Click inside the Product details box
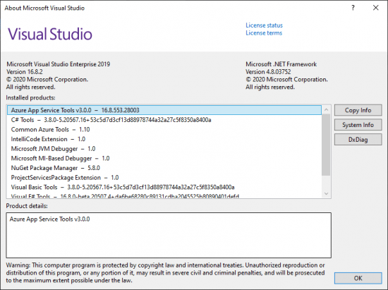388x290 pixels. pos(169,235)
